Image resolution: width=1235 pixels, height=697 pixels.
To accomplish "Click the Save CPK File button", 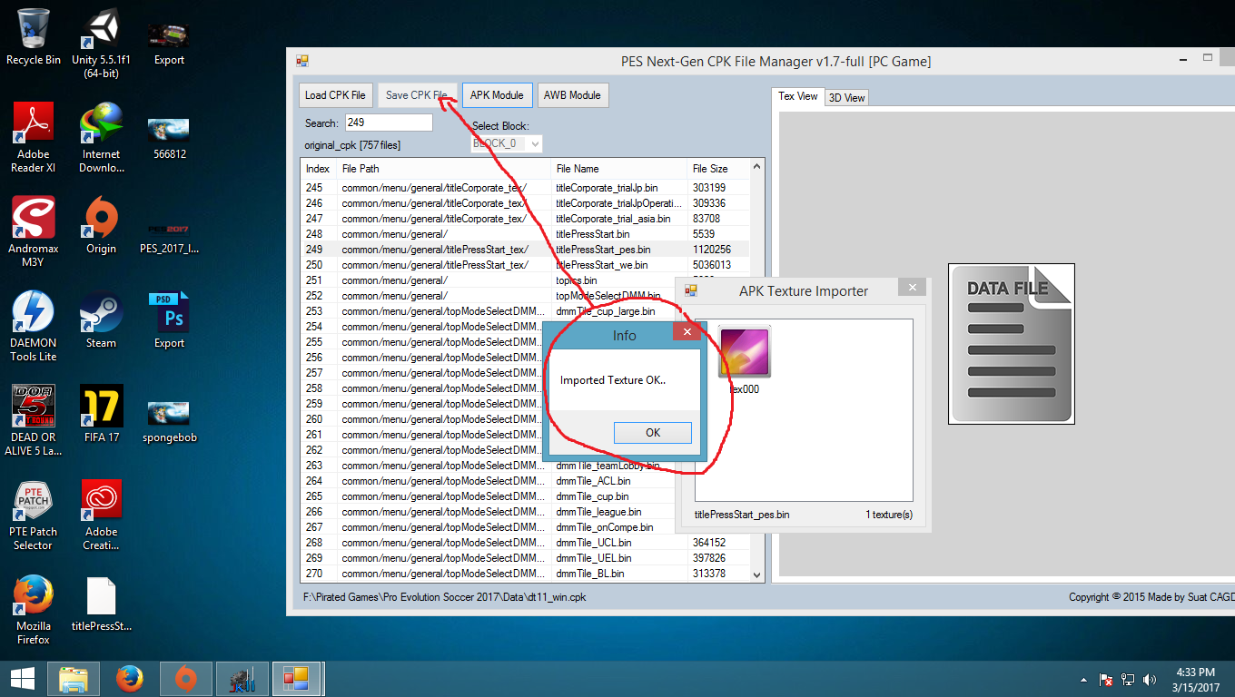I will [417, 94].
